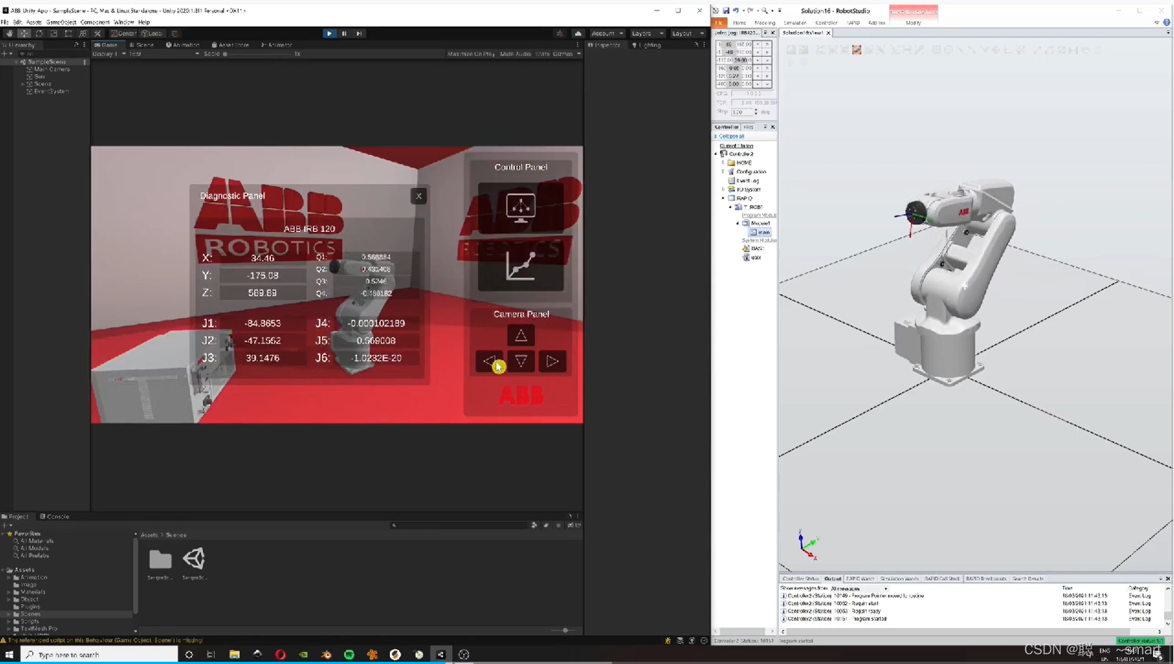Open the Simulation ribbon tab in RobotStudio
This screenshot has width=1174, height=664.
click(795, 22)
